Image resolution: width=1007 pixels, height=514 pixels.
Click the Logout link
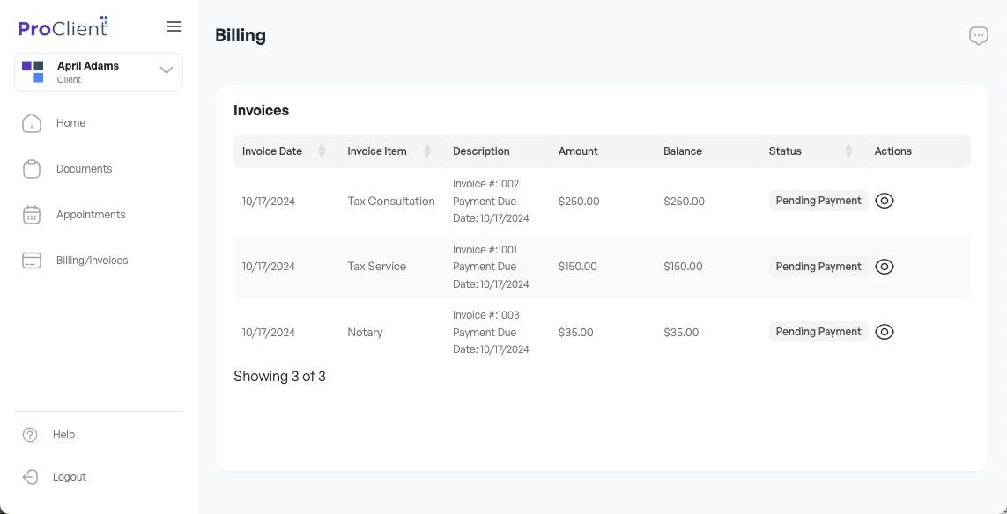70,477
